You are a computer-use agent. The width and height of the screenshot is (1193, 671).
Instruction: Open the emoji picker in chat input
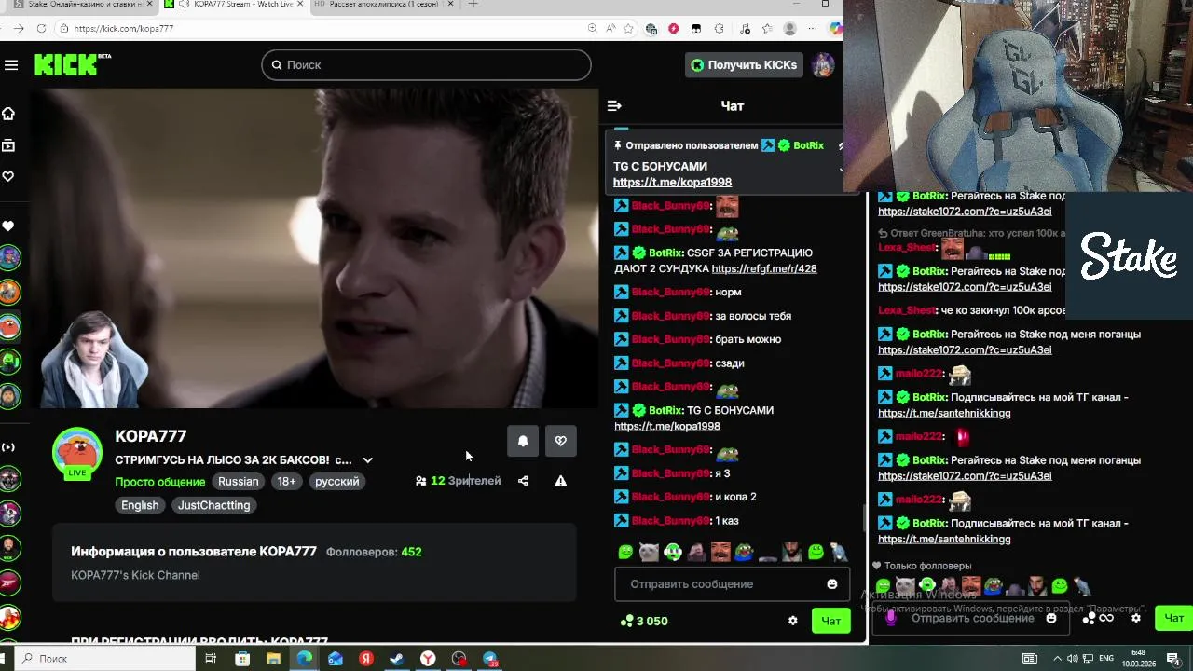pos(831,584)
